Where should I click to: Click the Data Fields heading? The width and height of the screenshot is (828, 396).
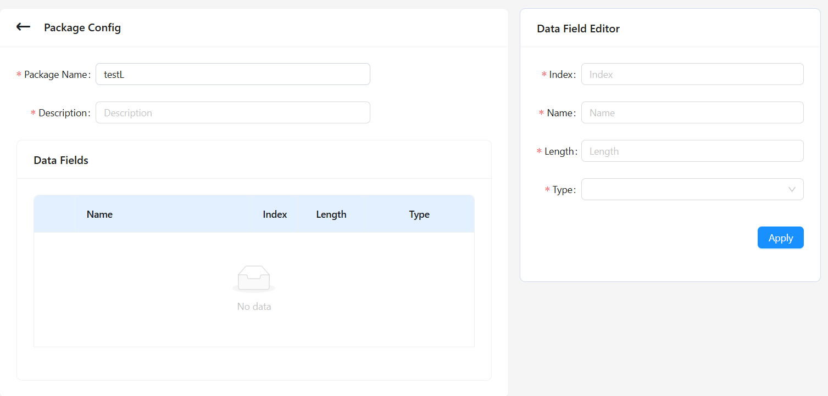(61, 160)
